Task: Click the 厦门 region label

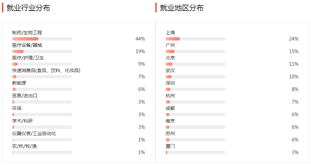Action: click(x=170, y=146)
